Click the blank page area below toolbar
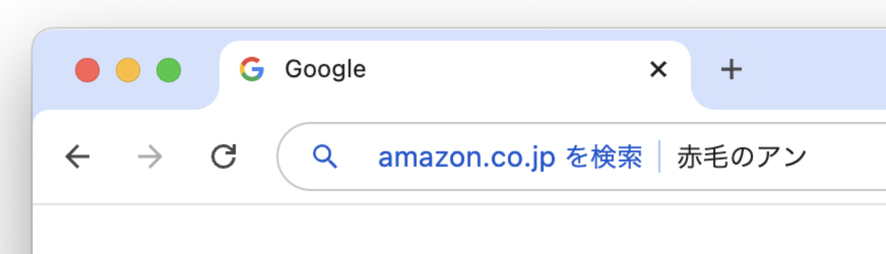 point(460,229)
